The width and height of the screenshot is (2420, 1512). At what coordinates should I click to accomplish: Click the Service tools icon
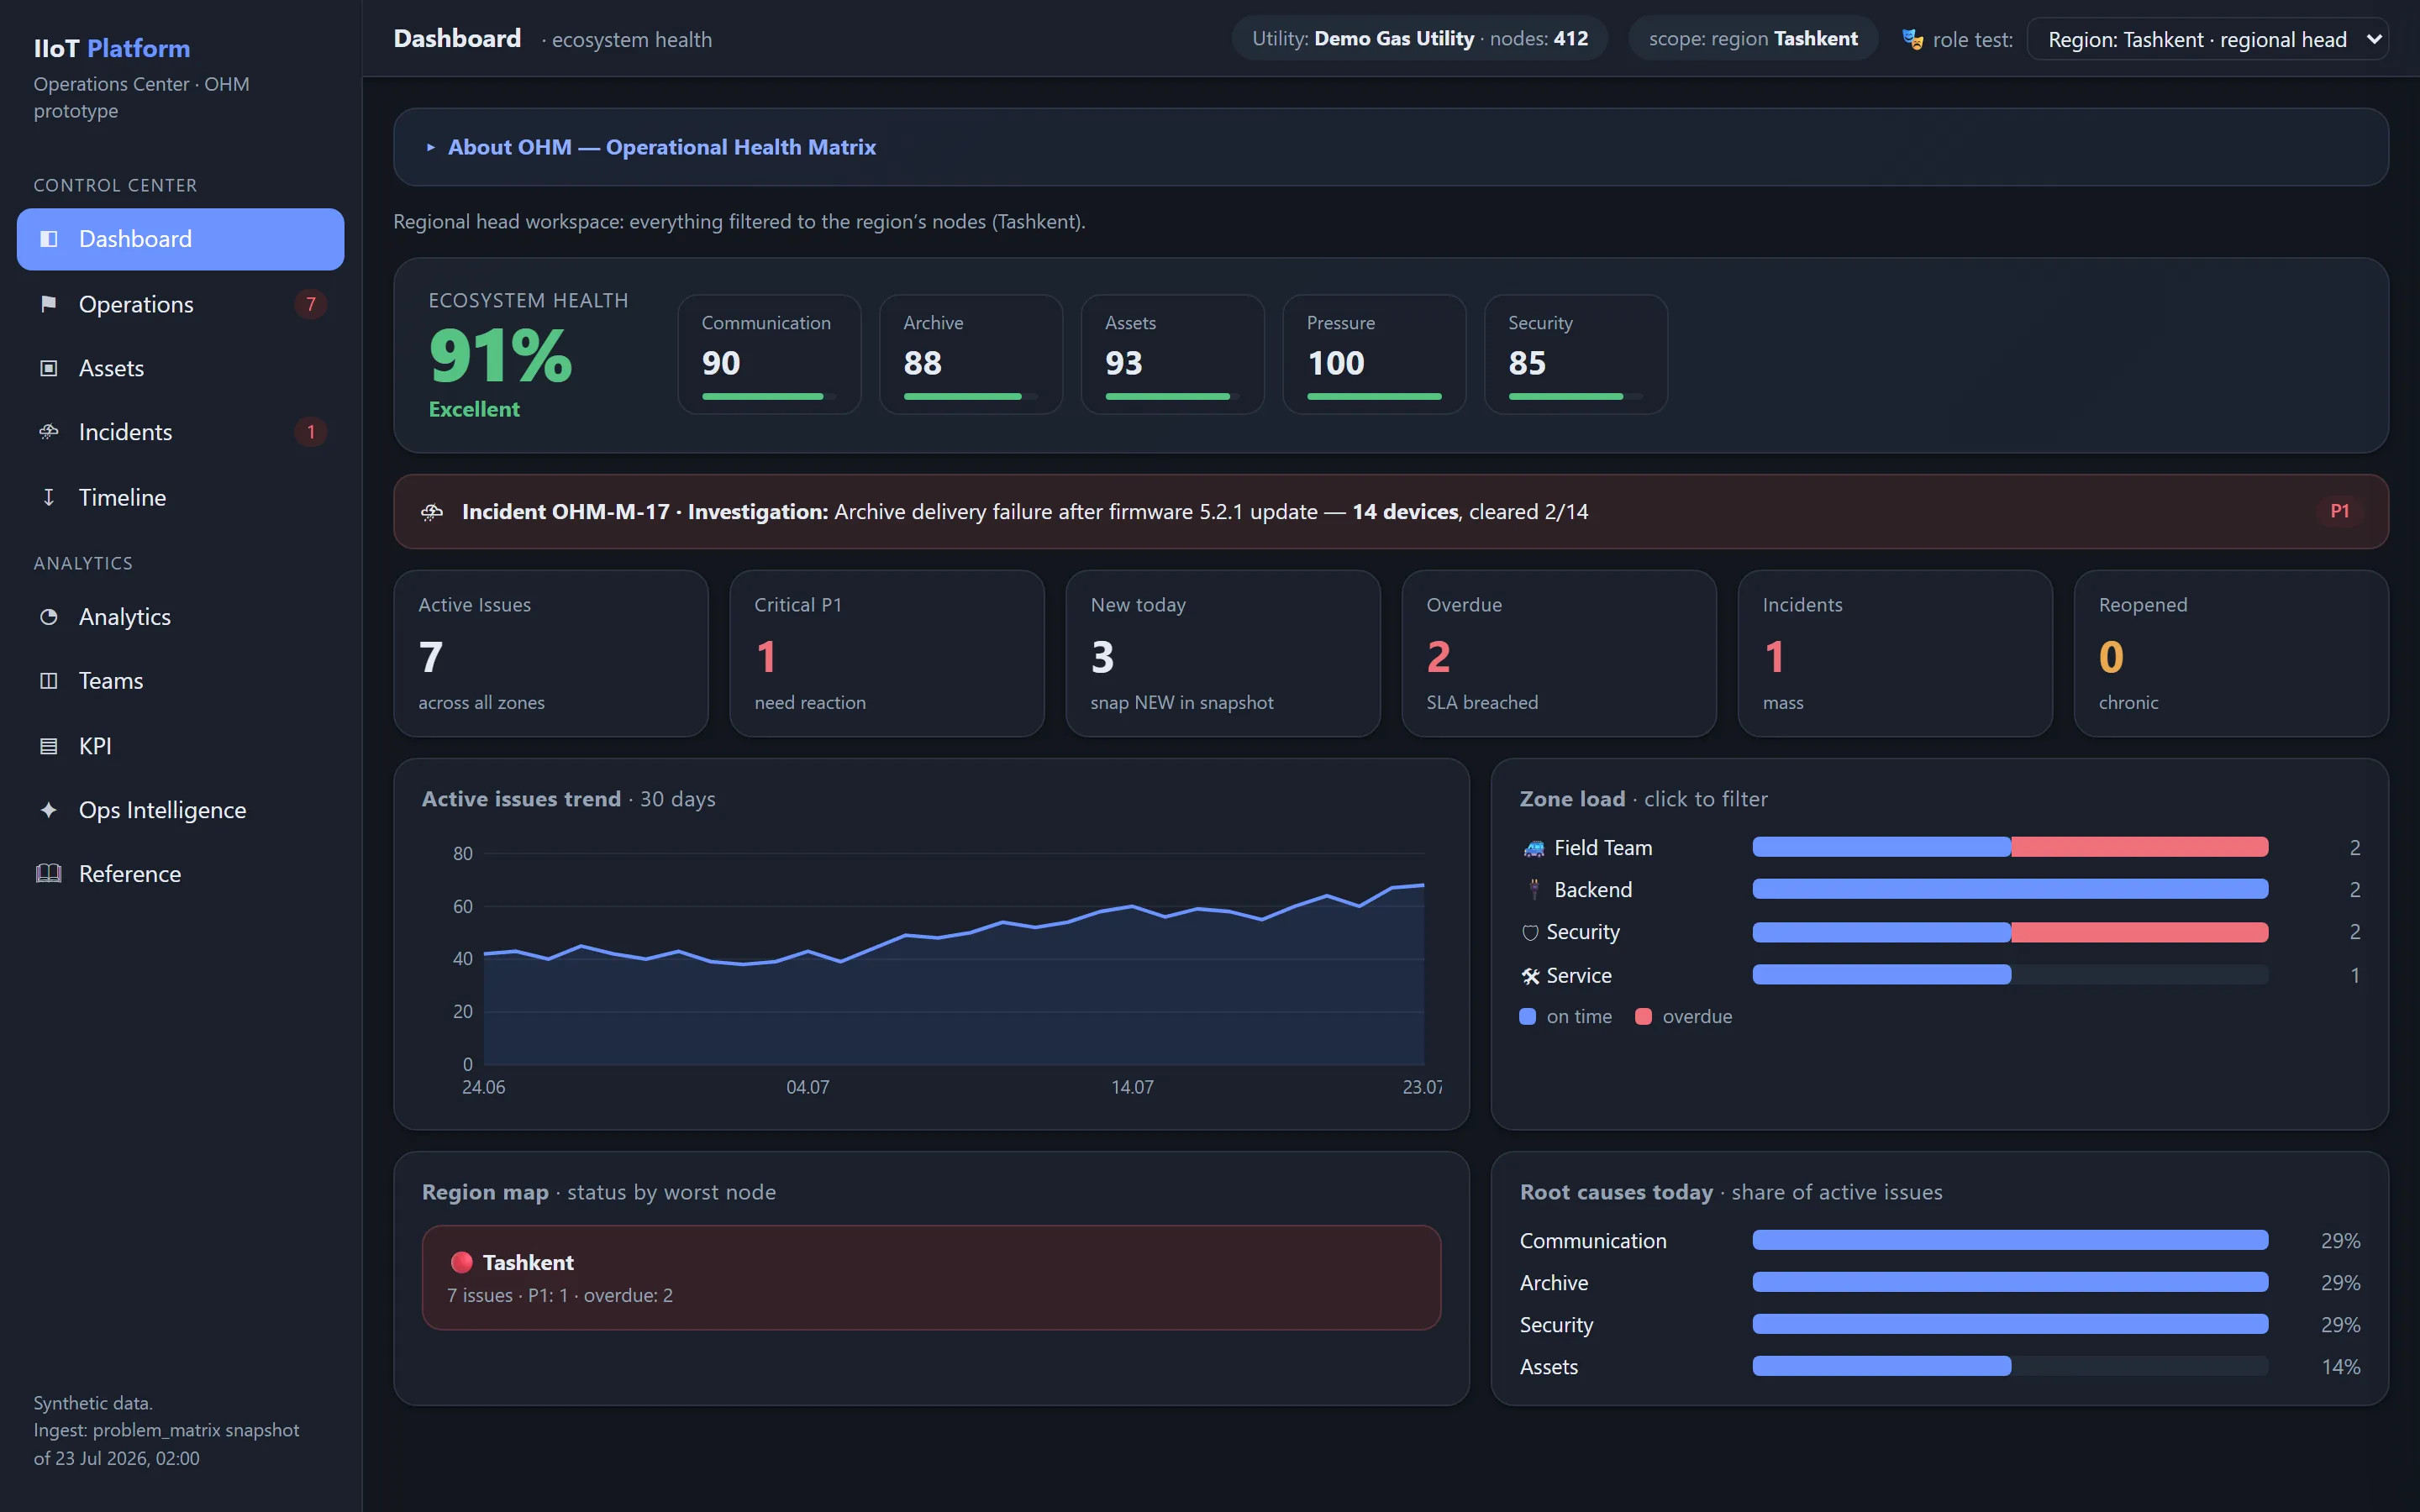[1530, 976]
